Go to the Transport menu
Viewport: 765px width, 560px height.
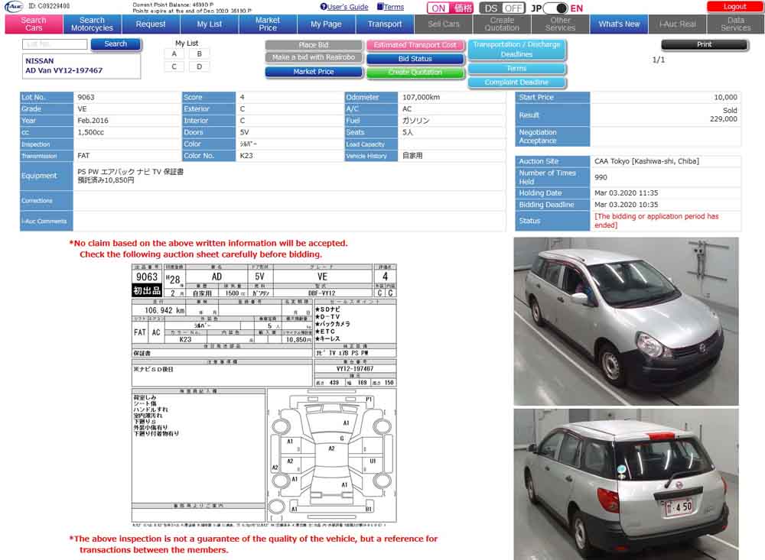click(x=385, y=24)
